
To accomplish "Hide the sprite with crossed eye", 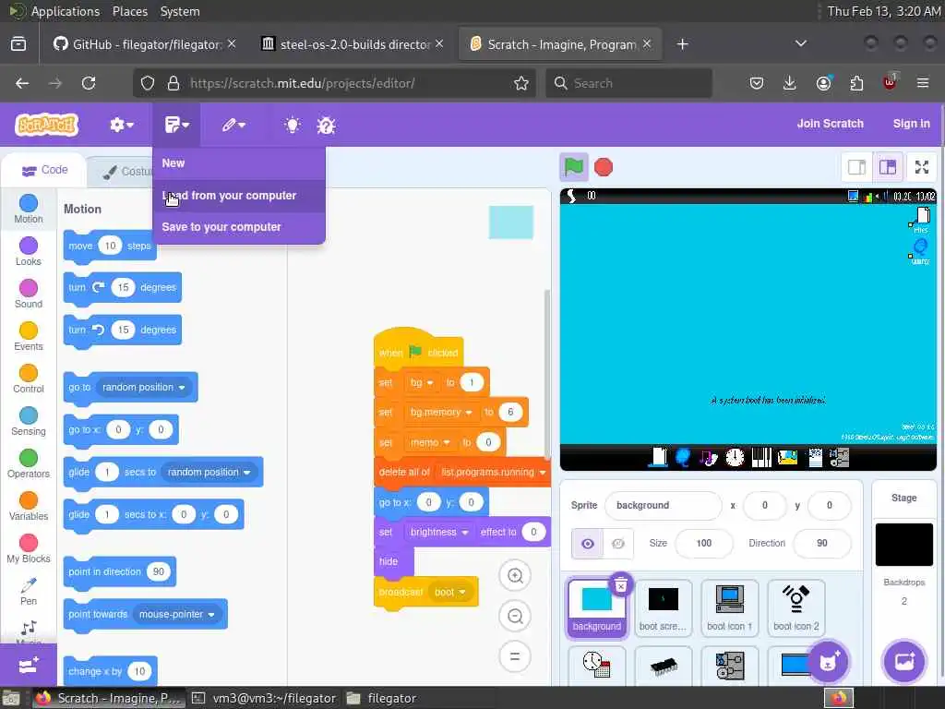I will (617, 544).
